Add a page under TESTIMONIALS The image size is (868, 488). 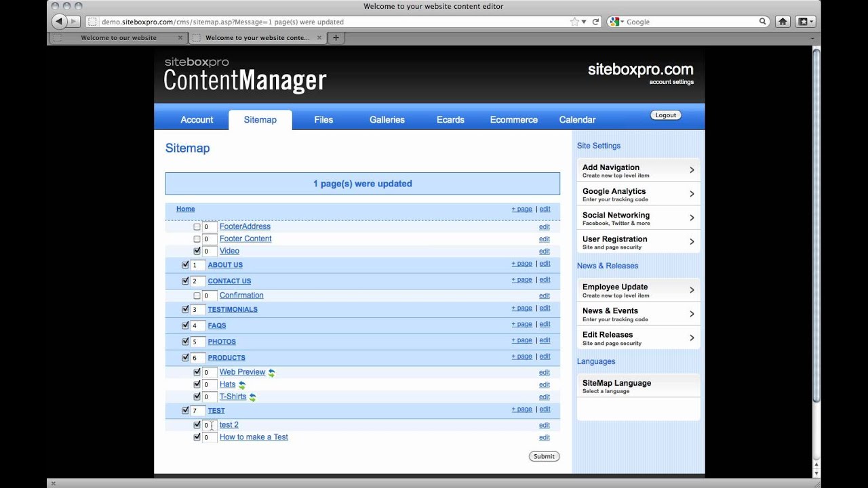(521, 308)
